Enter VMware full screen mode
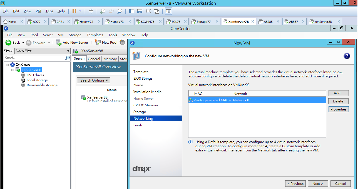The image size is (358, 189). (x=148, y=11)
